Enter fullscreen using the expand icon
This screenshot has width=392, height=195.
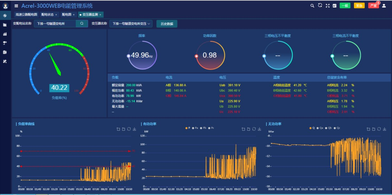pos(328,6)
